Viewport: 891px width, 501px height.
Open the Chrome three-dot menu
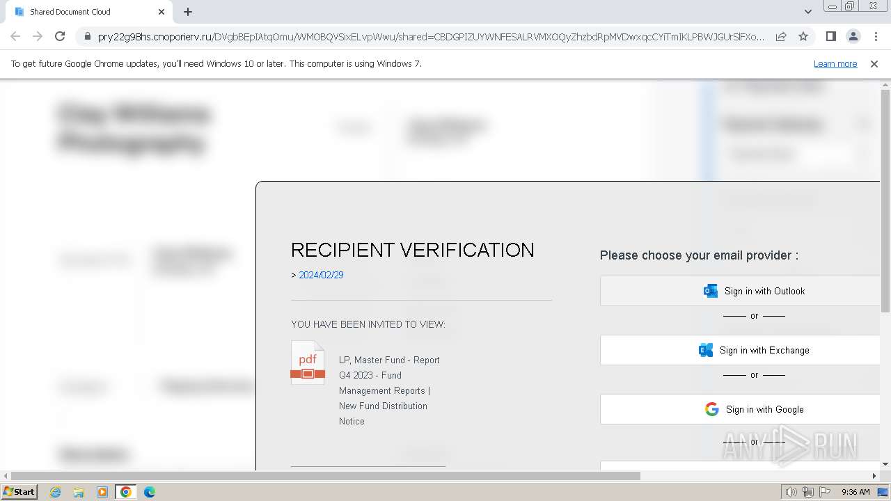click(x=876, y=36)
